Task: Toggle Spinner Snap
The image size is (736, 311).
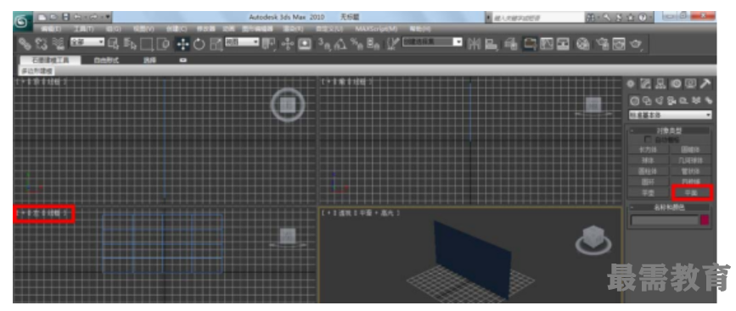Action: 374,44
